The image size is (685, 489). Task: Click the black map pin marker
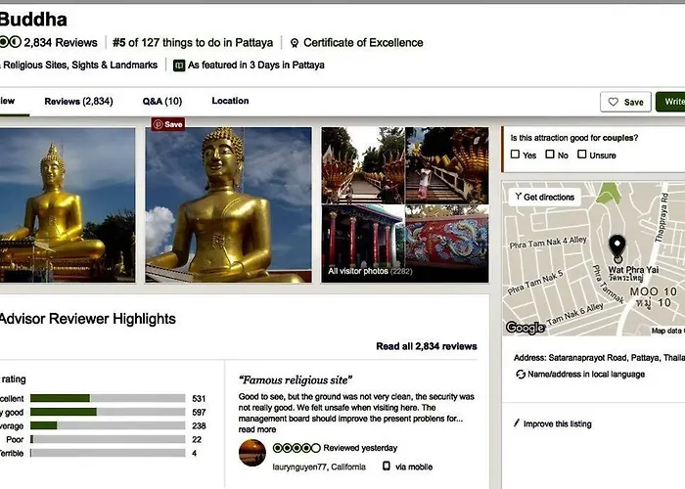coord(617,247)
